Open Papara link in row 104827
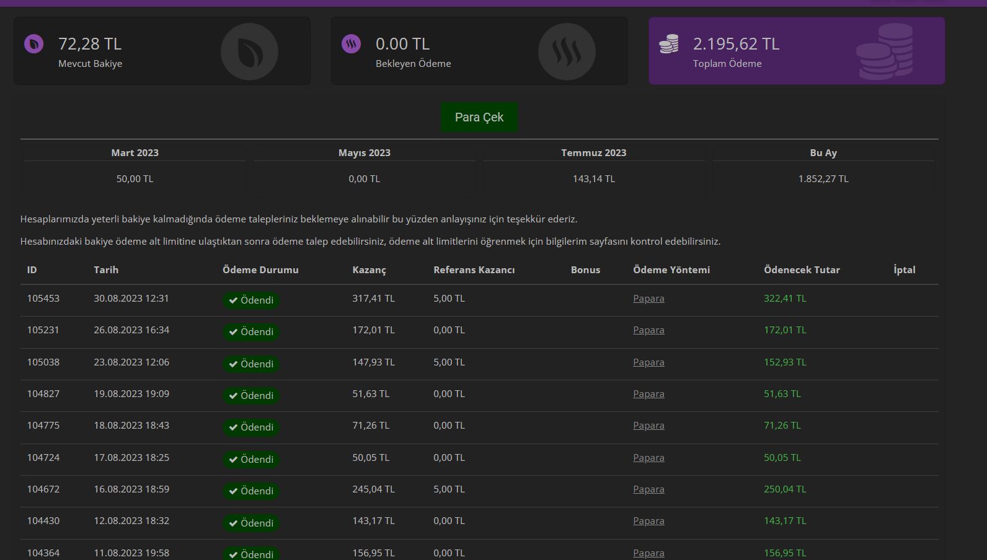The height and width of the screenshot is (560, 987). tap(648, 394)
